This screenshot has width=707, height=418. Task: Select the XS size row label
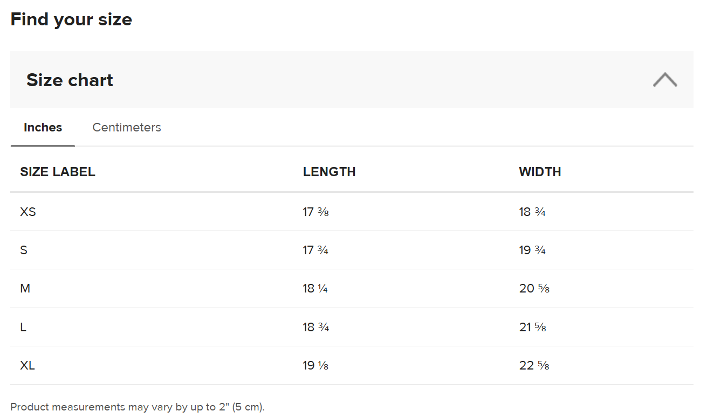(x=28, y=212)
